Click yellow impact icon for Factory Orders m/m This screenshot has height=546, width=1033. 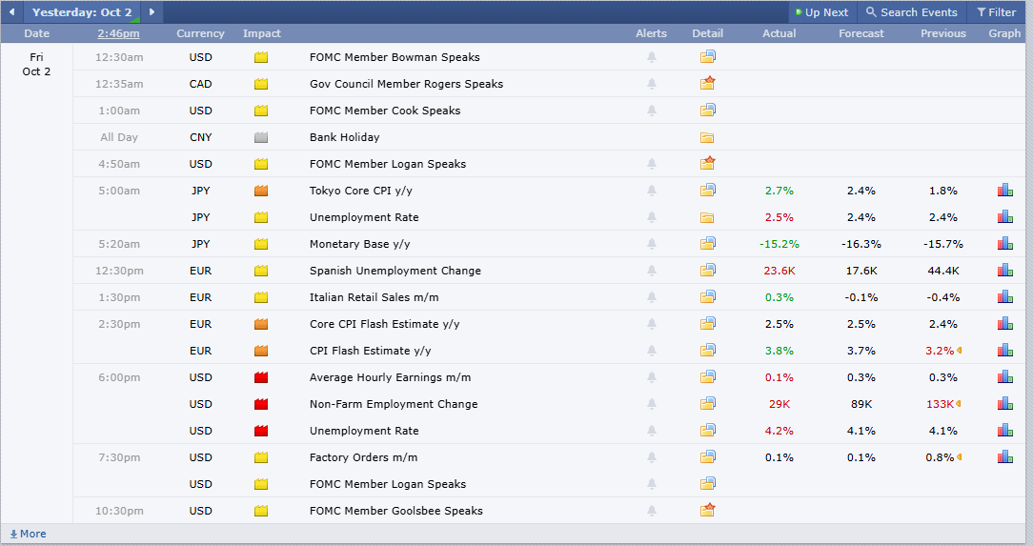tap(261, 457)
